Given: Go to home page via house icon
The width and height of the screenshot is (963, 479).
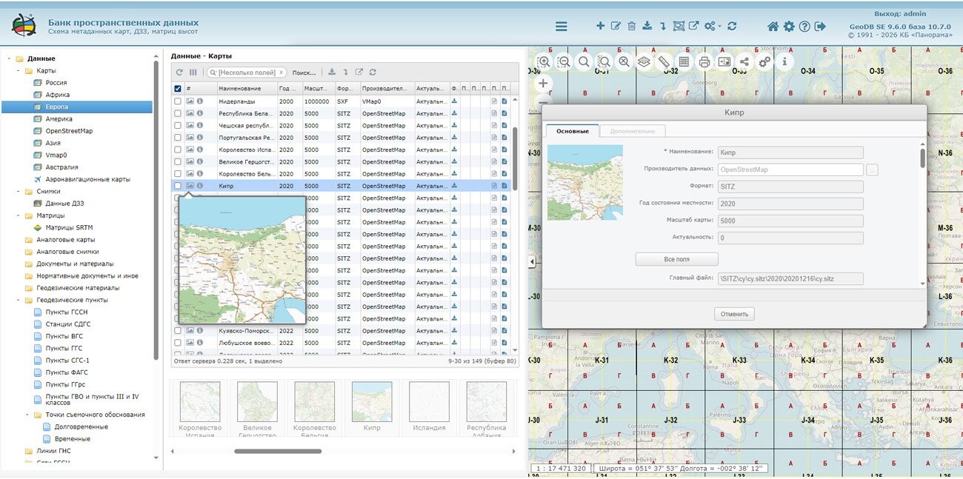Looking at the screenshot, I should [773, 26].
